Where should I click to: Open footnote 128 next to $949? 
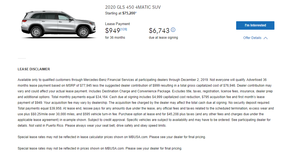(124, 29)
